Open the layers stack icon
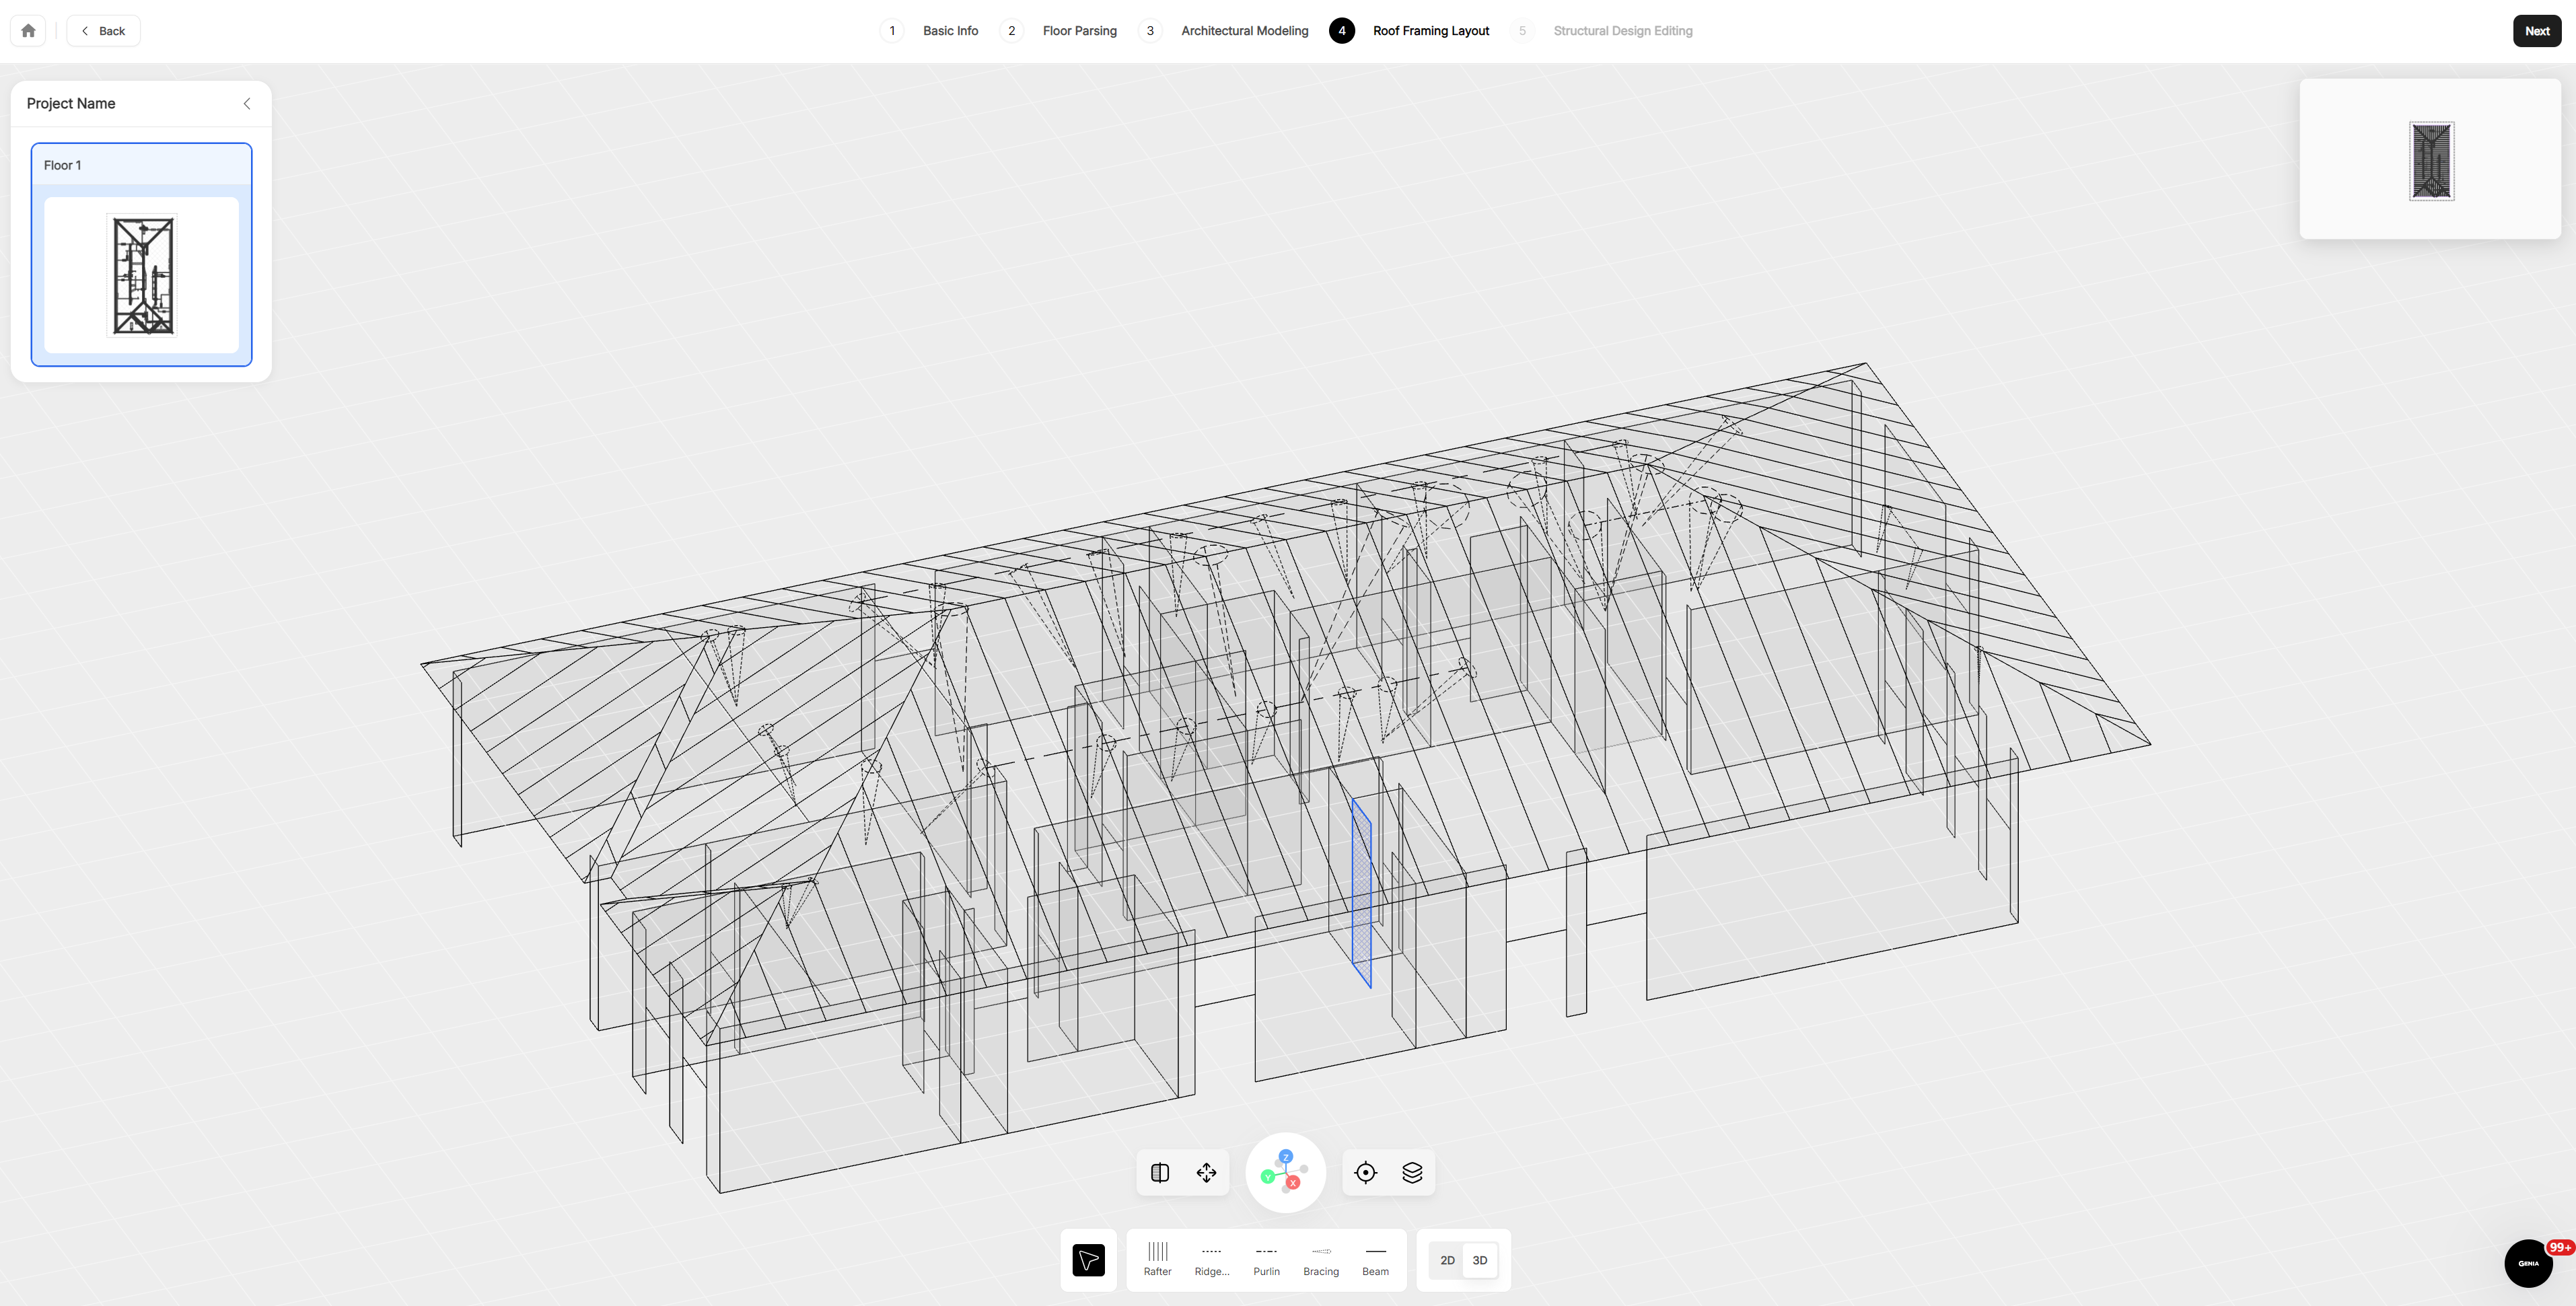Viewport: 2576px width, 1306px height. point(1412,1173)
